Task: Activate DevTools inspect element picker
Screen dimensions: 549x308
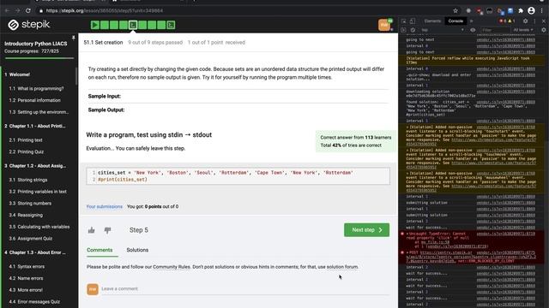Action: 404,21
